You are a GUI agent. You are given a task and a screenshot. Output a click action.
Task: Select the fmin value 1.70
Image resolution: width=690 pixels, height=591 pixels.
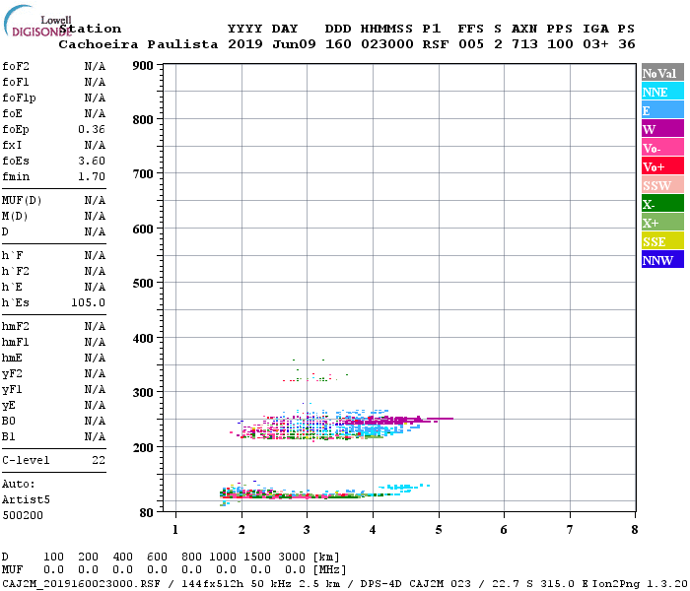click(x=92, y=176)
